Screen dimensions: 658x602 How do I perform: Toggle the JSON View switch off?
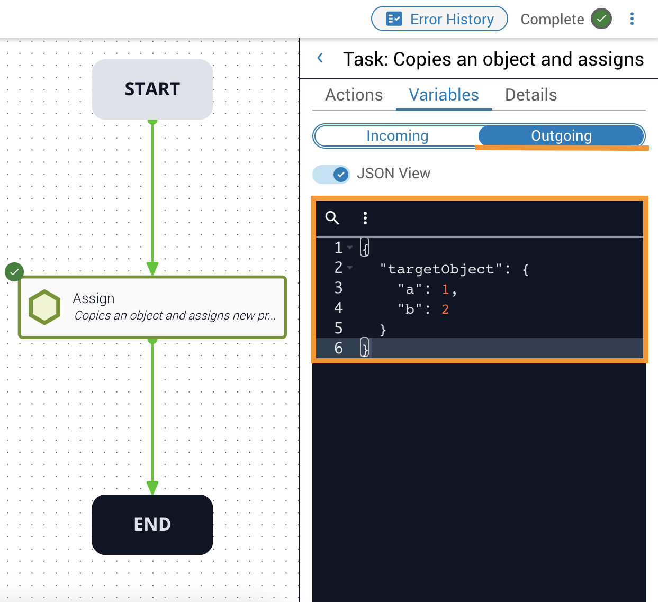(331, 174)
